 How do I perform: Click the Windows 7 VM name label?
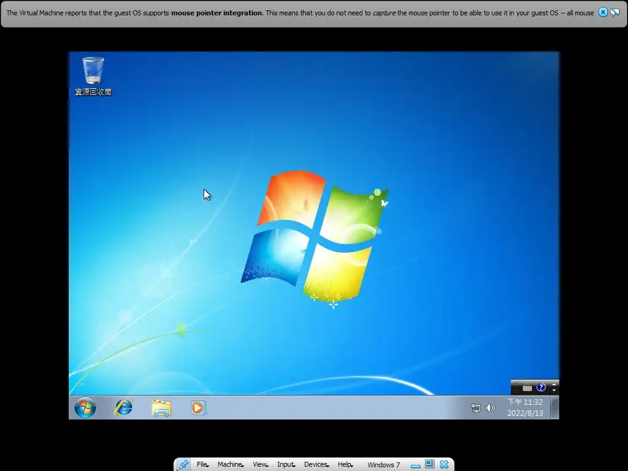383,465
